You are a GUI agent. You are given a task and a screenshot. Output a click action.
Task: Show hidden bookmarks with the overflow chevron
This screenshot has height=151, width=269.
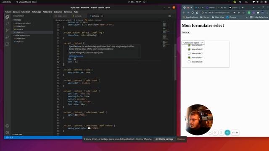tap(247, 17)
